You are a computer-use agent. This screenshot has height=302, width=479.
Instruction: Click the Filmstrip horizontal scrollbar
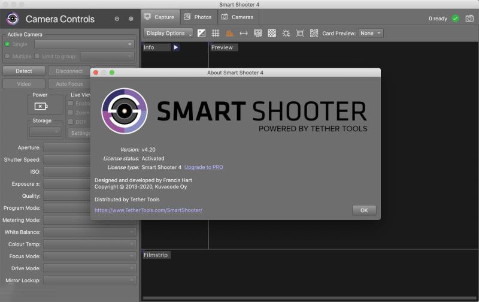click(309, 298)
